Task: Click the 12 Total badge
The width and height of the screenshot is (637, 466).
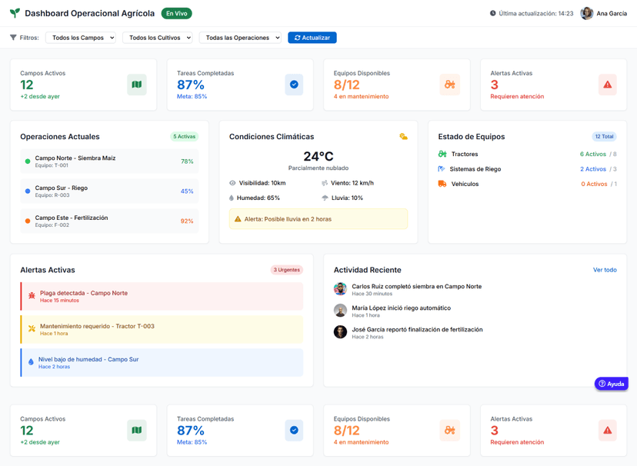Action: point(604,136)
